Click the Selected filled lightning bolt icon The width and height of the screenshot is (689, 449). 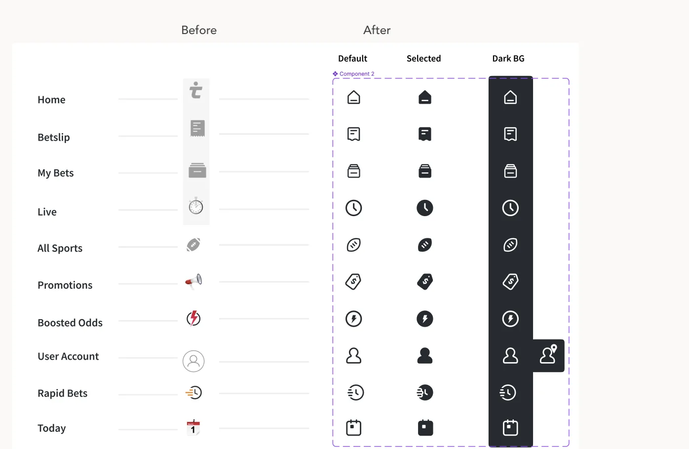click(x=425, y=319)
